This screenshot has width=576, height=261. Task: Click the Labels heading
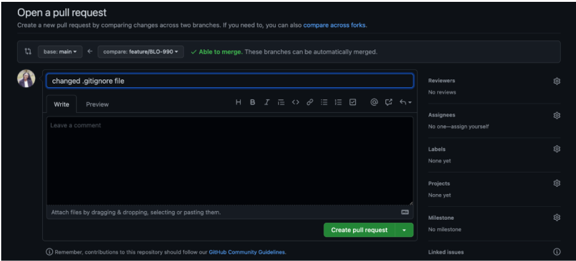click(x=437, y=149)
